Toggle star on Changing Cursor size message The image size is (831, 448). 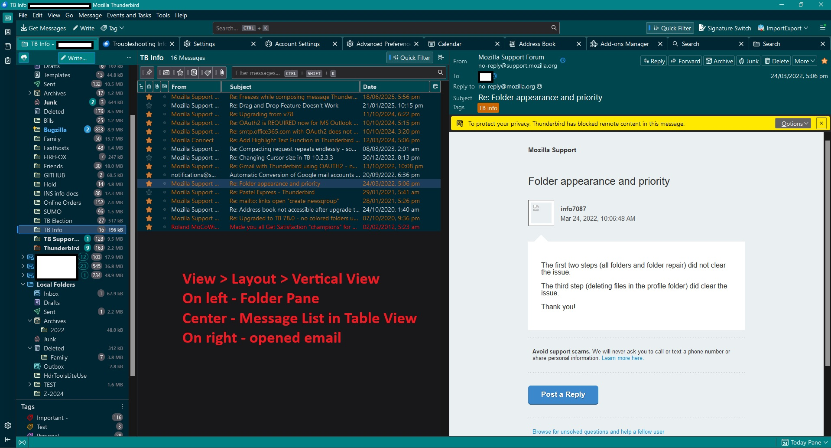click(149, 157)
